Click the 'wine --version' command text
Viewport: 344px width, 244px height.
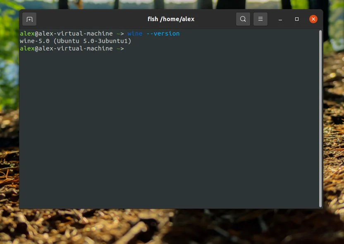pos(153,33)
